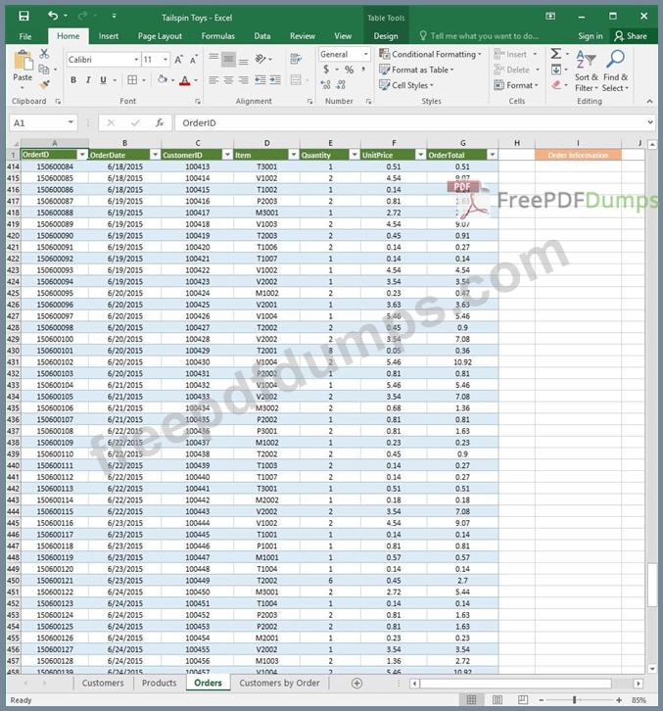Screen dimensions: 663x711
Task: Toggle Wrap Text
Action: click(x=296, y=59)
